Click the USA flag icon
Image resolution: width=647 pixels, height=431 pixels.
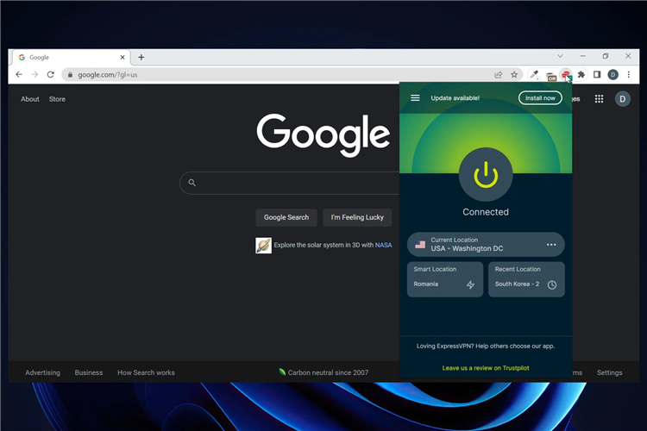[x=420, y=245]
